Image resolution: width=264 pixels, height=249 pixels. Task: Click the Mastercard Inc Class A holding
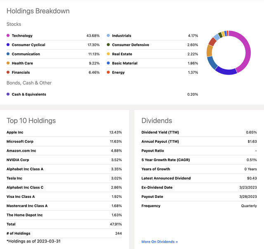coord(27,206)
